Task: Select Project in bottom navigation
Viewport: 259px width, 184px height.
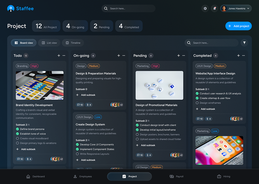Action: [129, 177]
